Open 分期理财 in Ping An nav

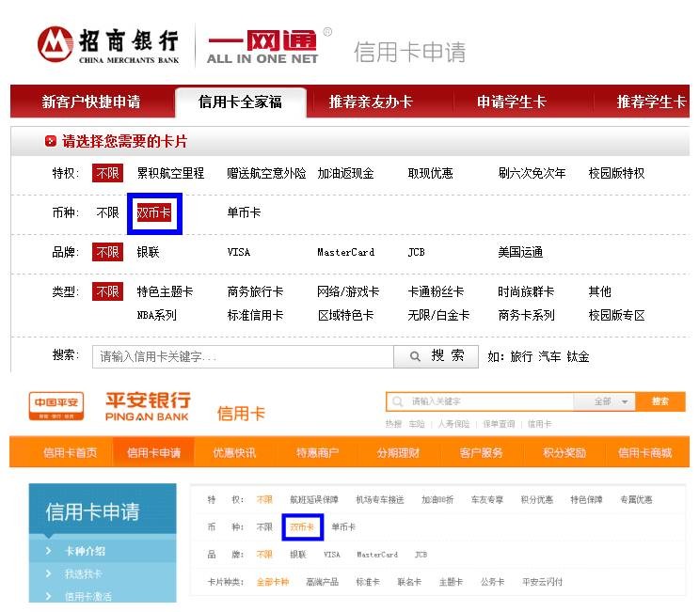[398, 453]
